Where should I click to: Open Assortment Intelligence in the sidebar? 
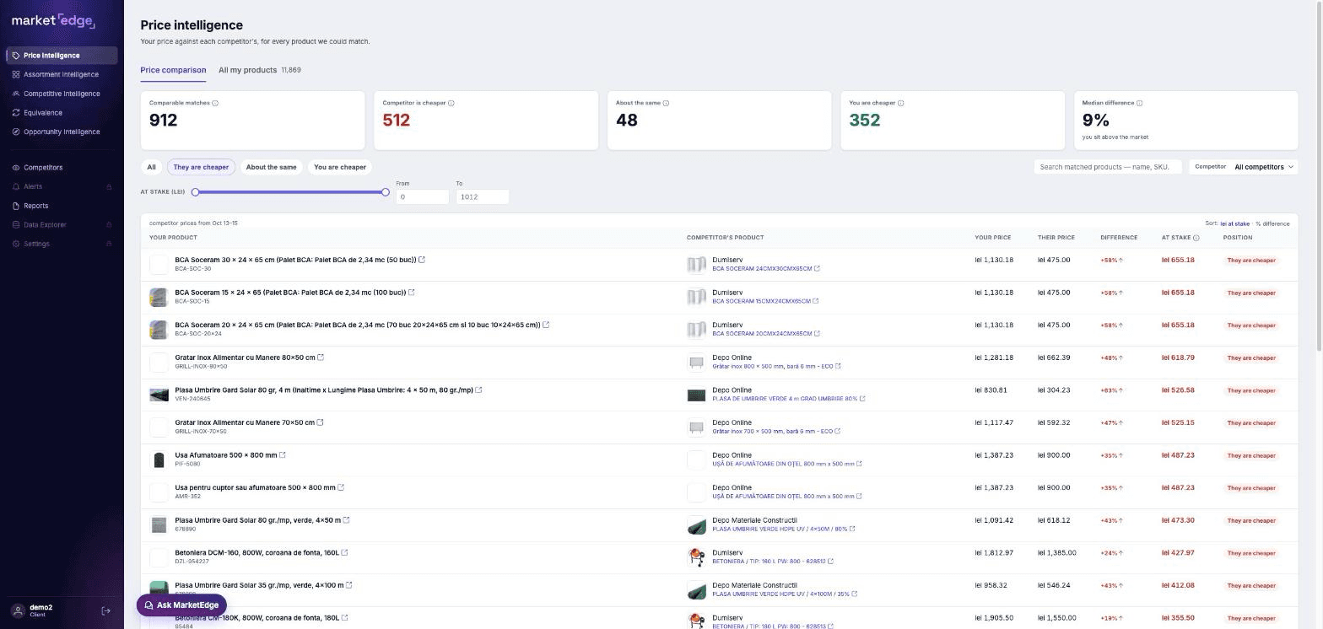(x=62, y=74)
